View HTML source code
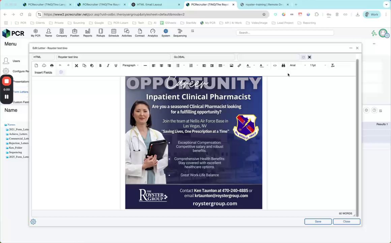Image resolution: width=391 pixels, height=243 pixels. tap(275, 65)
